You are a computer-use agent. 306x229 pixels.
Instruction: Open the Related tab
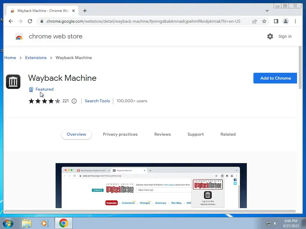(228, 134)
